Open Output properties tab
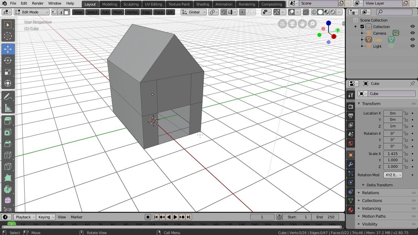The image size is (418, 235). click(351, 116)
